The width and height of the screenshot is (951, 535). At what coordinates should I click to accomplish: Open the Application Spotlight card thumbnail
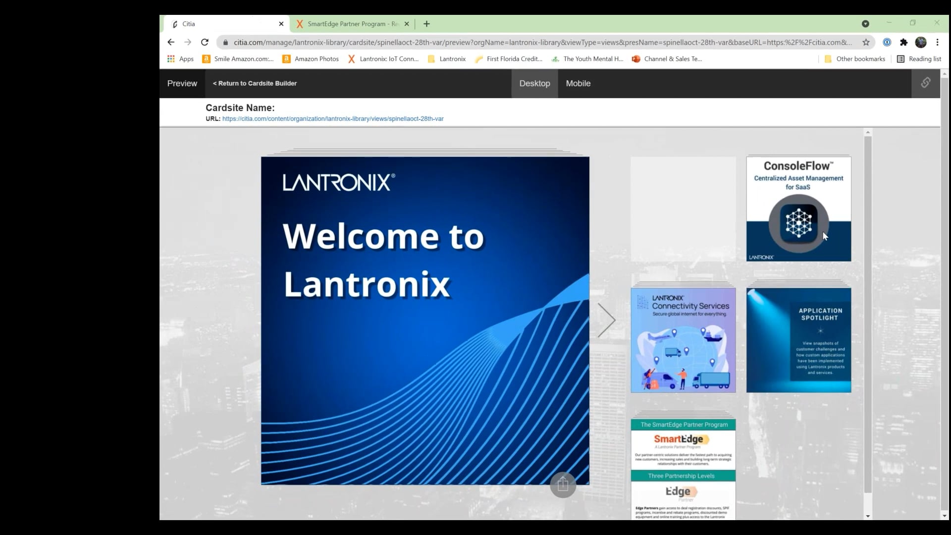pyautogui.click(x=798, y=340)
